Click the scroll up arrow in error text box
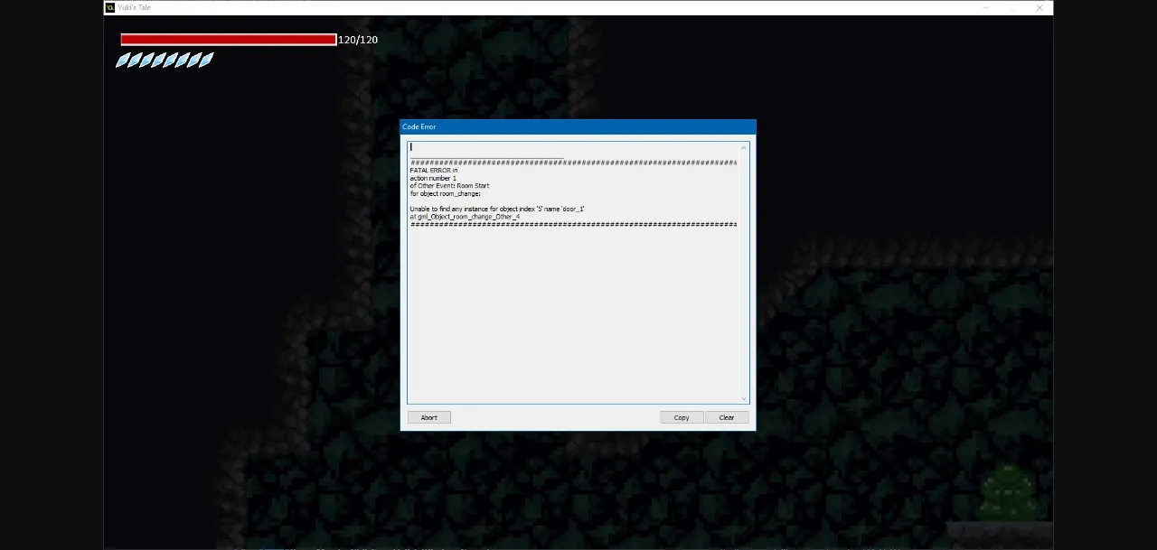 click(744, 147)
